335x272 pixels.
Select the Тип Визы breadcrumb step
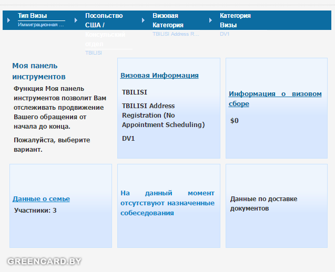click(x=32, y=16)
